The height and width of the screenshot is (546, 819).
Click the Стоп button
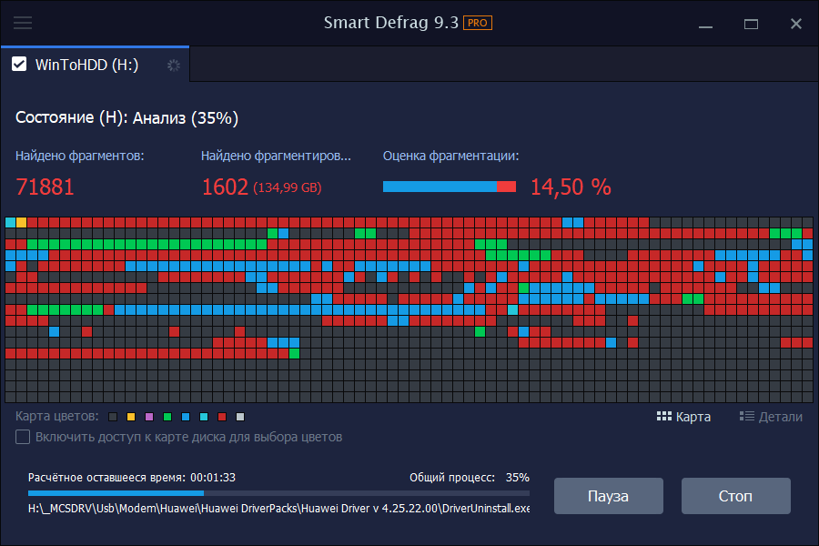735,496
